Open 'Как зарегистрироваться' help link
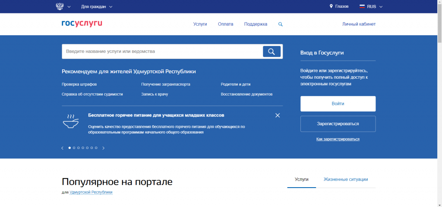 pos(338,139)
